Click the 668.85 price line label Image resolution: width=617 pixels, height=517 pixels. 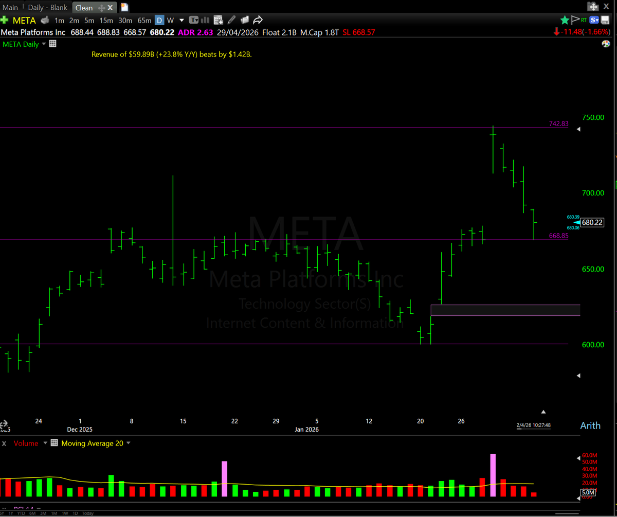click(558, 236)
